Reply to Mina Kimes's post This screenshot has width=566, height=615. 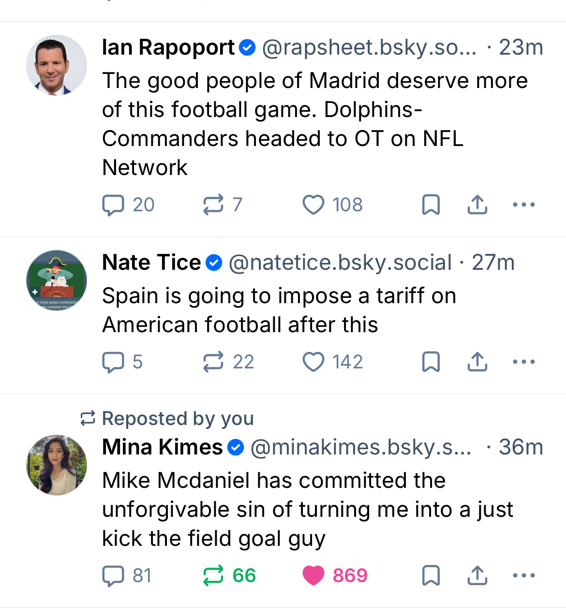coord(113,576)
